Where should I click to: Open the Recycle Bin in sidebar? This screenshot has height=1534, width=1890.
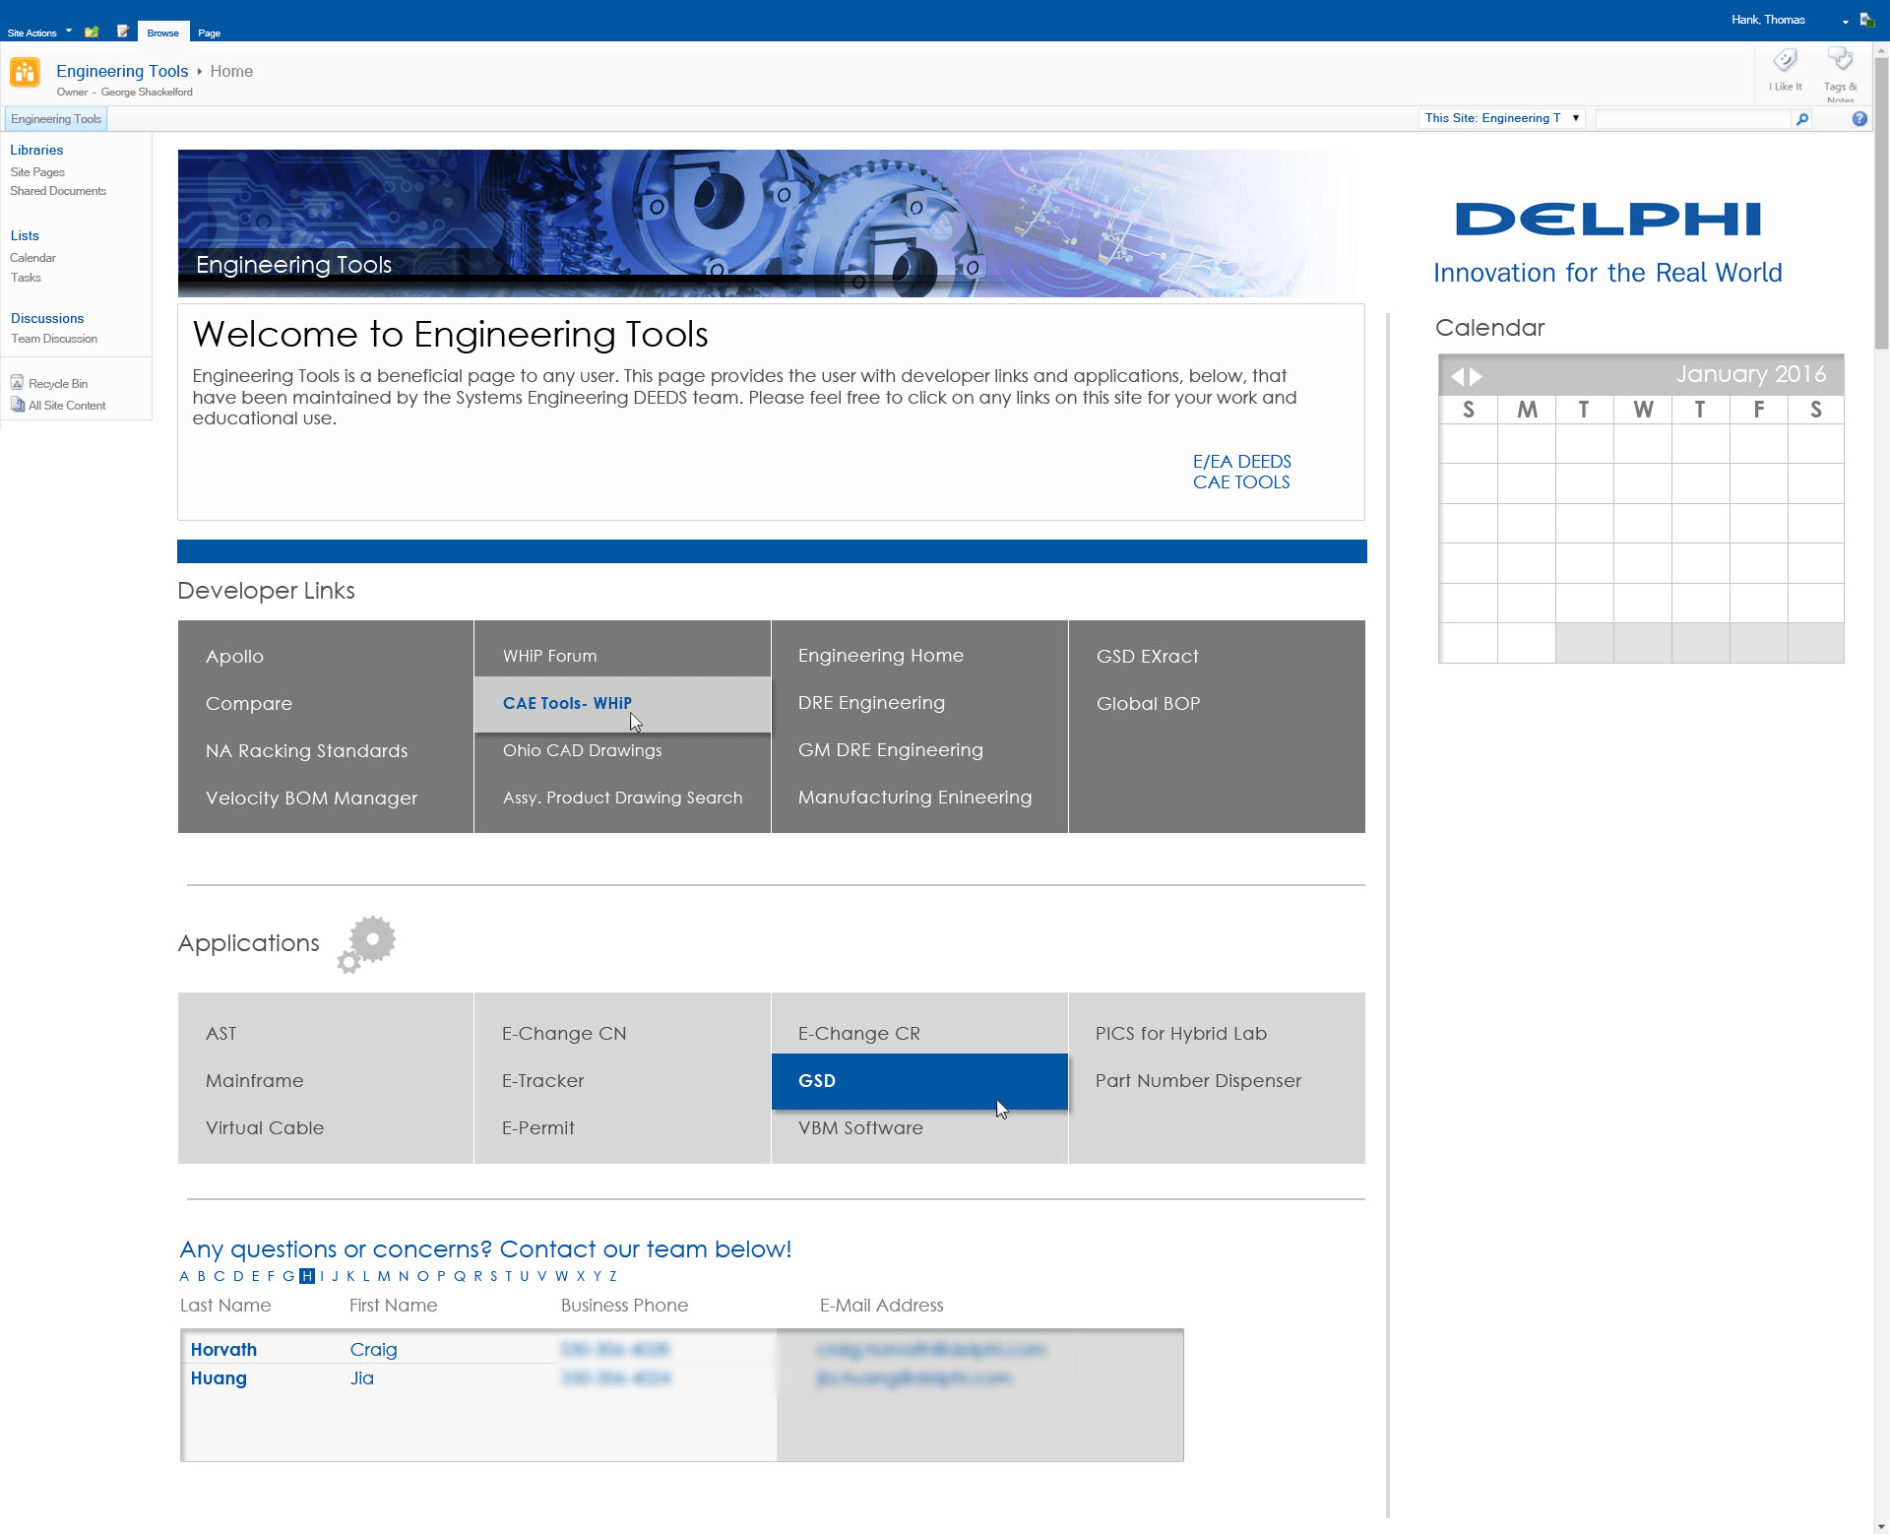pos(57,384)
